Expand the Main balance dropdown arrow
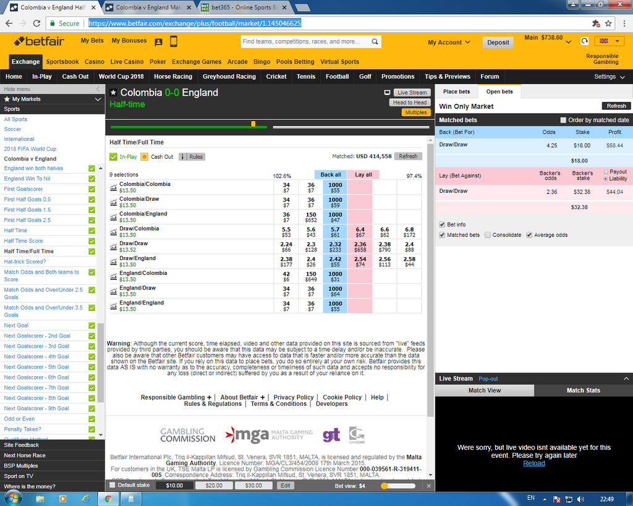The width and height of the screenshot is (633, 506). [569, 42]
